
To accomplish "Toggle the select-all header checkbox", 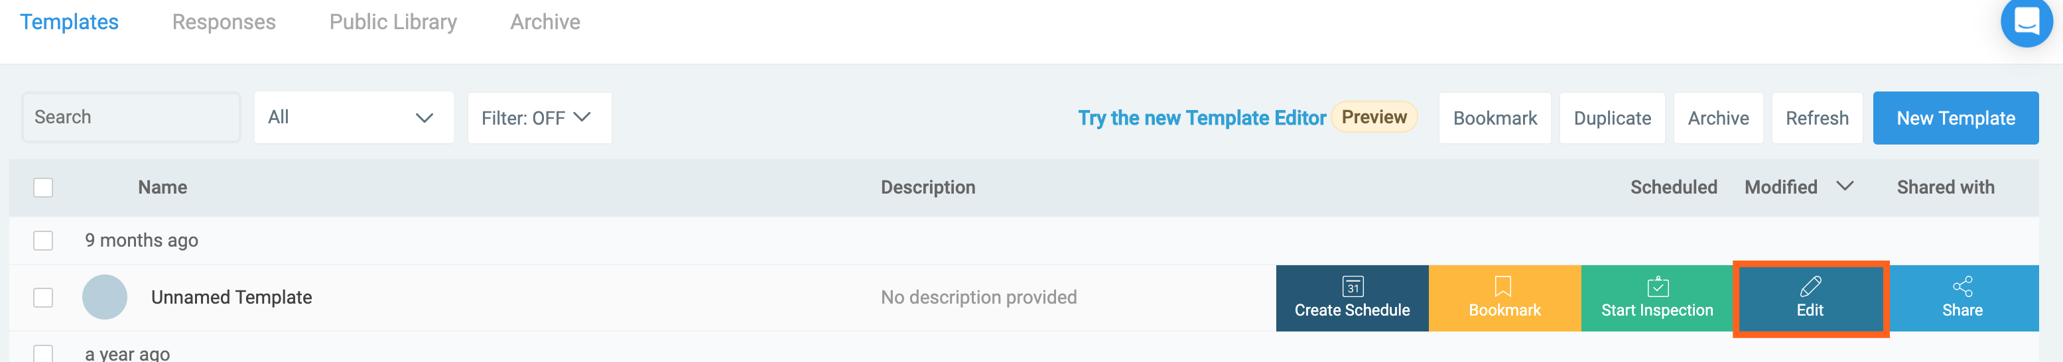I will tap(43, 188).
